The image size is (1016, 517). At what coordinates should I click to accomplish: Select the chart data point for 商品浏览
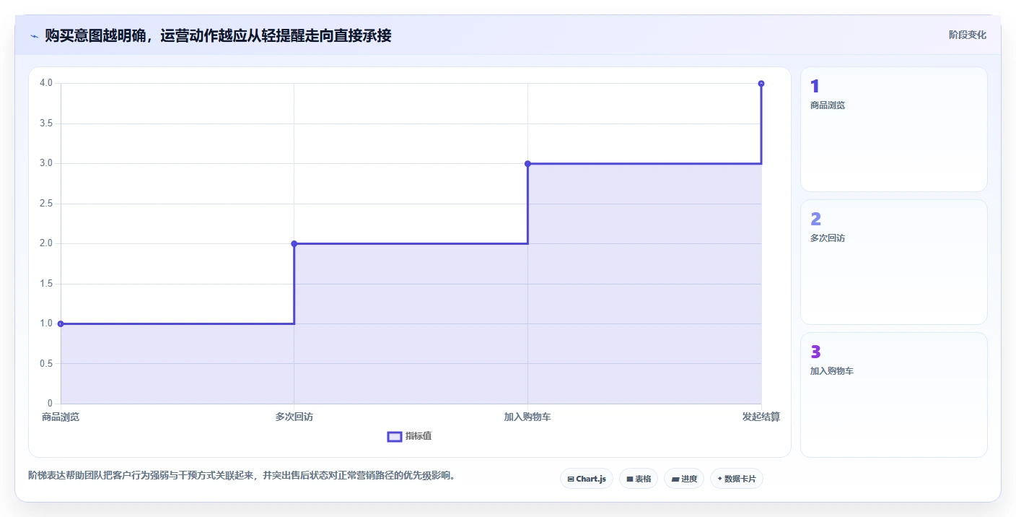(61, 323)
